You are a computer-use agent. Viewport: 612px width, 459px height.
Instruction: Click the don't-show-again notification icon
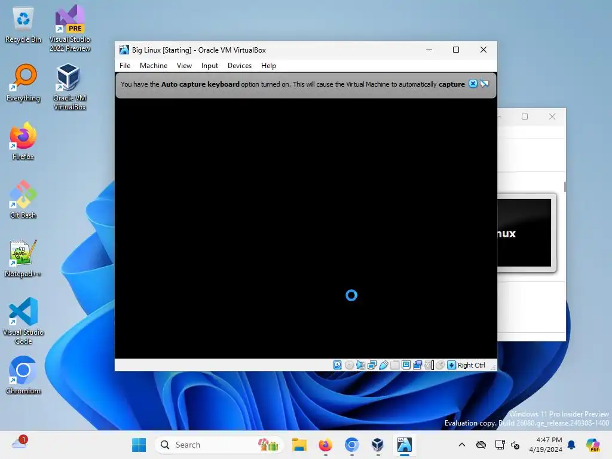tap(484, 84)
